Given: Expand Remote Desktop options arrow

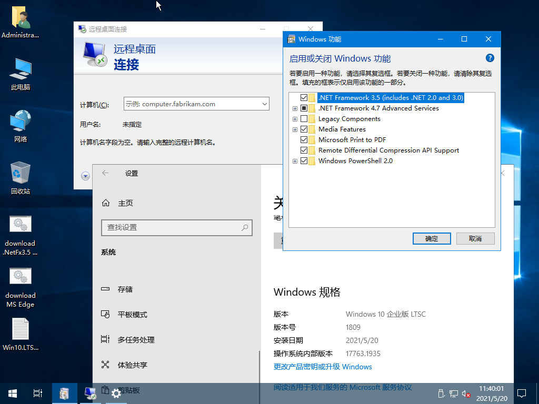Looking at the screenshot, I should pos(86,176).
